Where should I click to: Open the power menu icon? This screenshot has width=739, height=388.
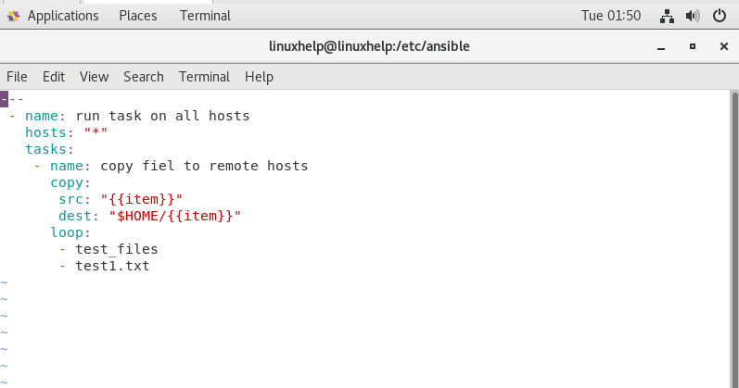[x=720, y=16]
